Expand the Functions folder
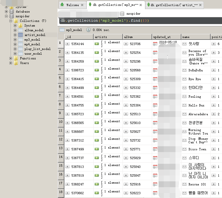222x198 pixels. [x=11, y=58]
